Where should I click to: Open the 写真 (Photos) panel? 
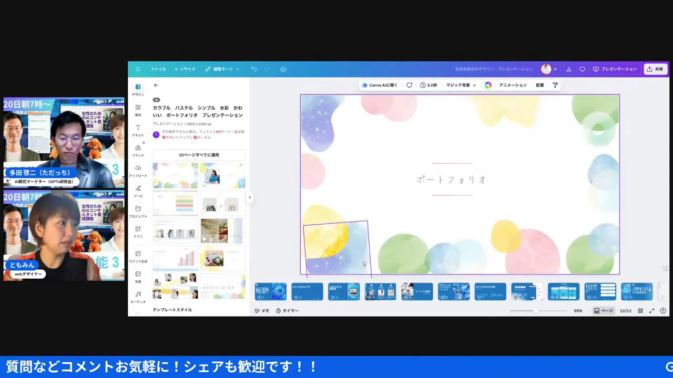[138, 276]
